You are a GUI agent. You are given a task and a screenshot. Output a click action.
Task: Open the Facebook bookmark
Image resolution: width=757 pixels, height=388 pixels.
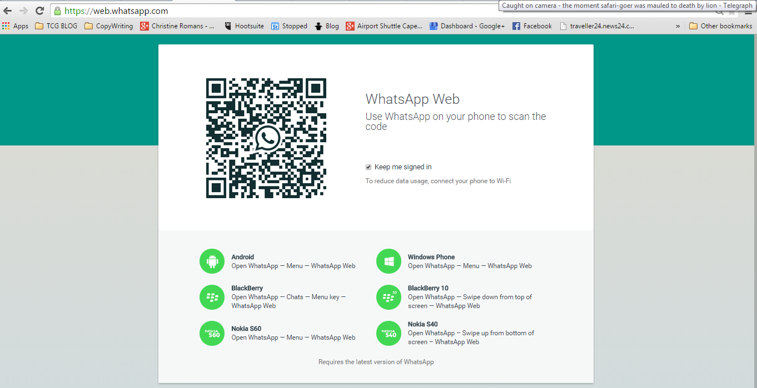pos(532,26)
